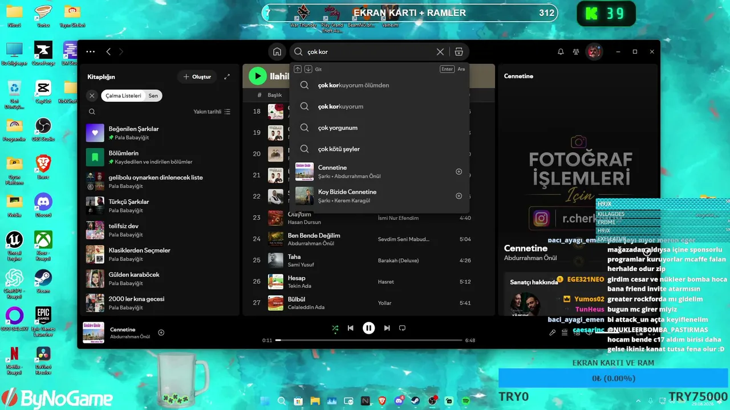Go to Spotify Home via house icon
730x410 pixels.
click(277, 52)
